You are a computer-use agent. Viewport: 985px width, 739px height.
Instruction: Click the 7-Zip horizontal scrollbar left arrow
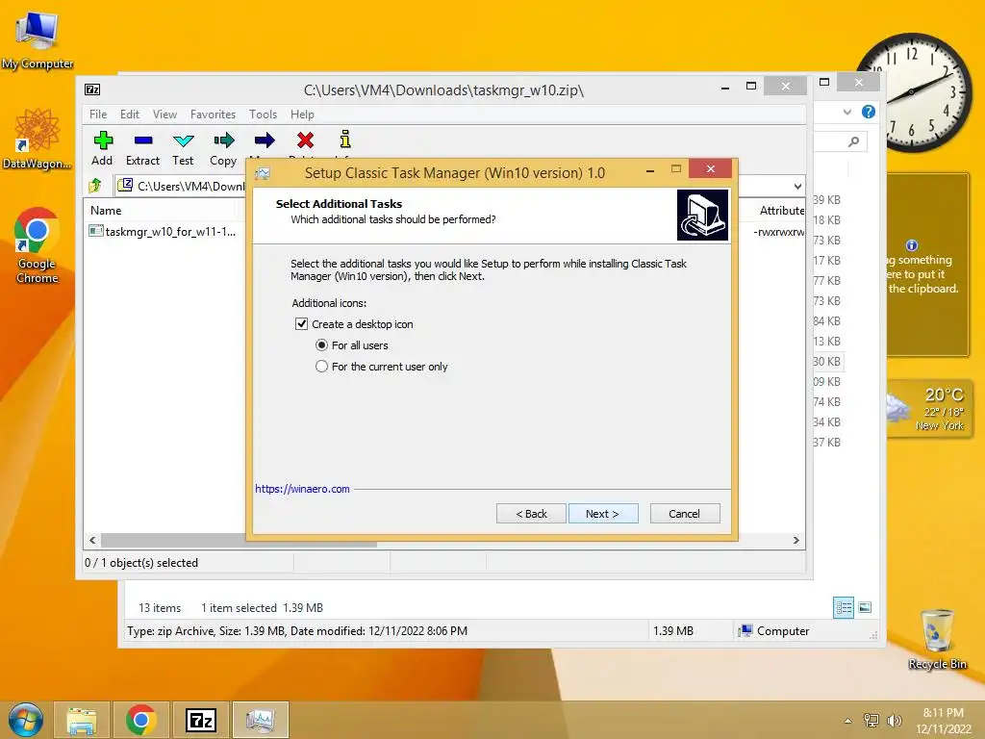(x=93, y=541)
